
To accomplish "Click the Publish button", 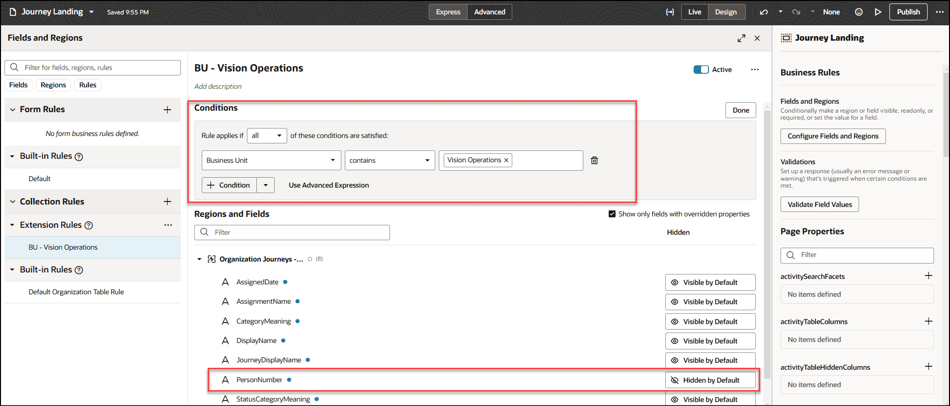I will click(908, 12).
